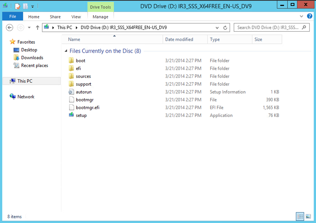This screenshot has height=223, width=316.
Task: Open Help with the question mark icon
Action: (x=310, y=16)
